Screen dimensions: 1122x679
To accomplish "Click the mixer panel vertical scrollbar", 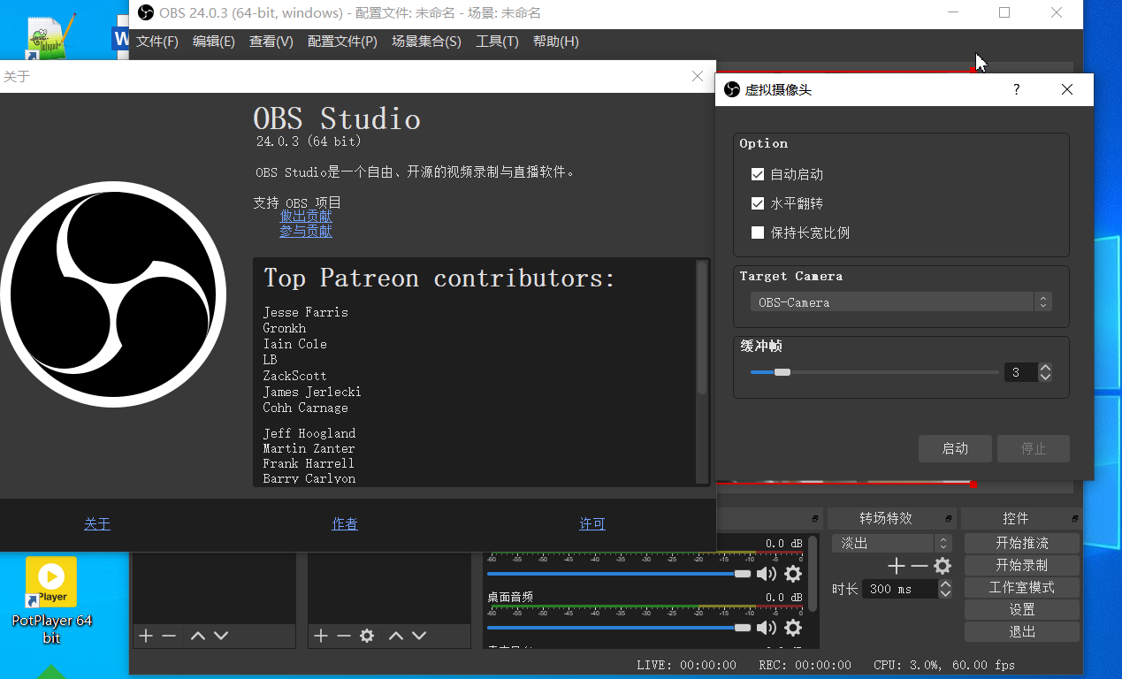I will pos(813,573).
